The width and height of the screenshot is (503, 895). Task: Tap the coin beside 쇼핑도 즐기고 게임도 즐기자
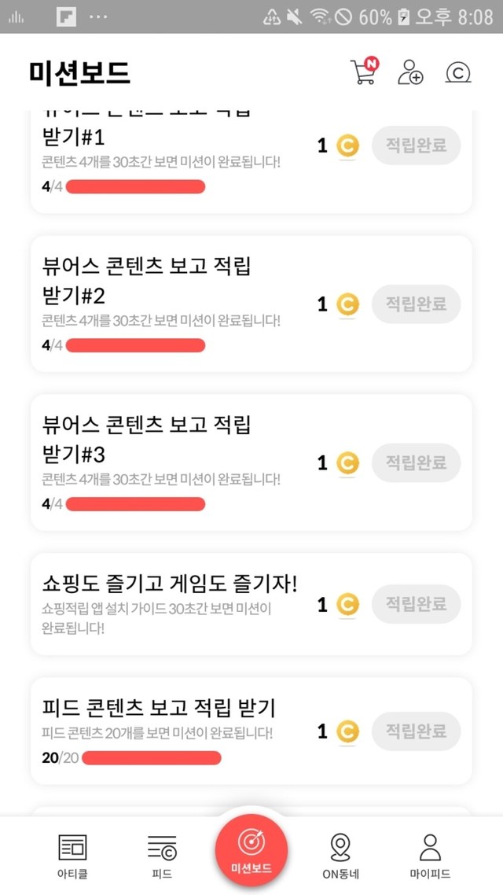point(347,604)
